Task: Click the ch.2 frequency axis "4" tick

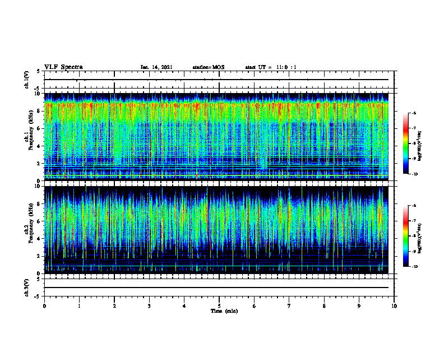Action: click(39, 239)
